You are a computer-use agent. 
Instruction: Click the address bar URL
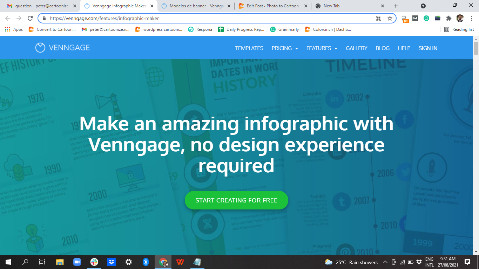tap(104, 18)
